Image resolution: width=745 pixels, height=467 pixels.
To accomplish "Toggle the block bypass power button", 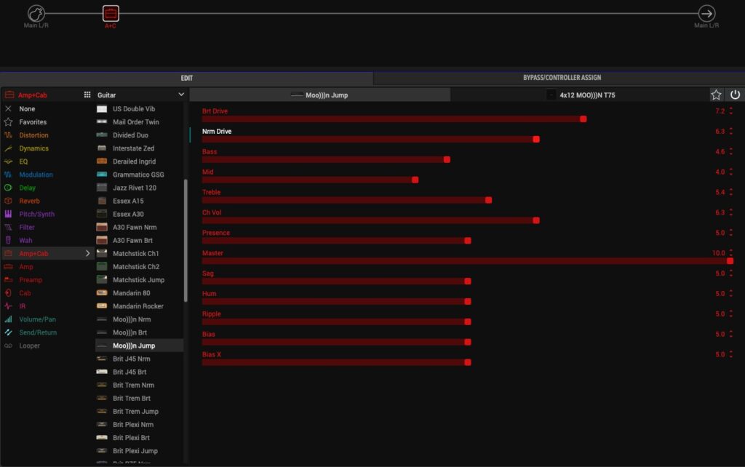I will coord(735,95).
